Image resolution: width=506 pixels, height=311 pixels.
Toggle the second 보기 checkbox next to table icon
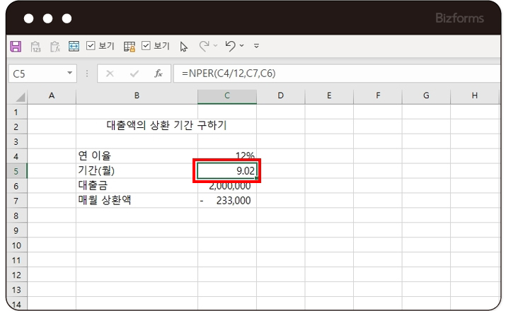(146, 46)
